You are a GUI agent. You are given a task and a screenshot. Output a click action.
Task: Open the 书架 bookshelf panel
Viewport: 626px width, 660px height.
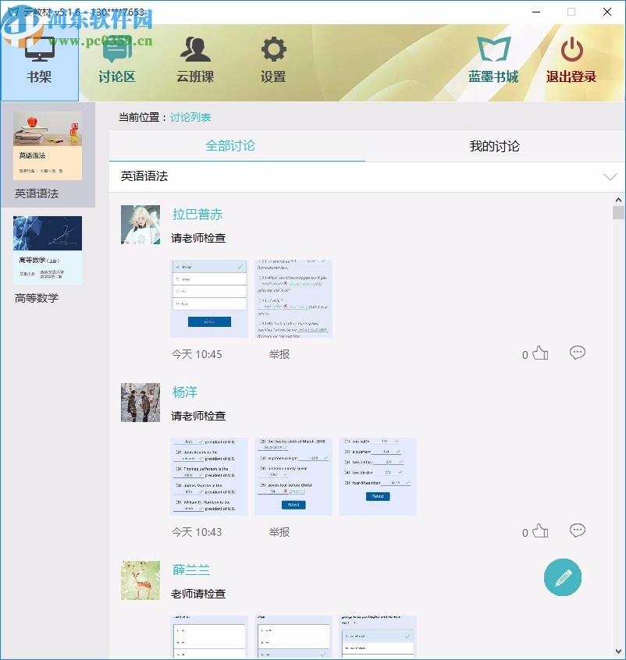point(38,62)
